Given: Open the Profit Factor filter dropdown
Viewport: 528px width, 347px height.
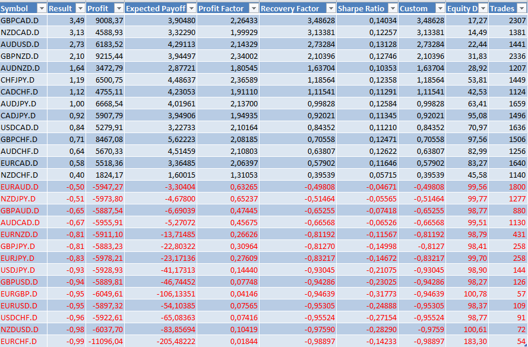Looking at the screenshot, I should [x=254, y=8].
